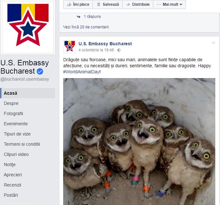Open Termeni si conditii page
The image size is (220, 205).
point(22,144)
